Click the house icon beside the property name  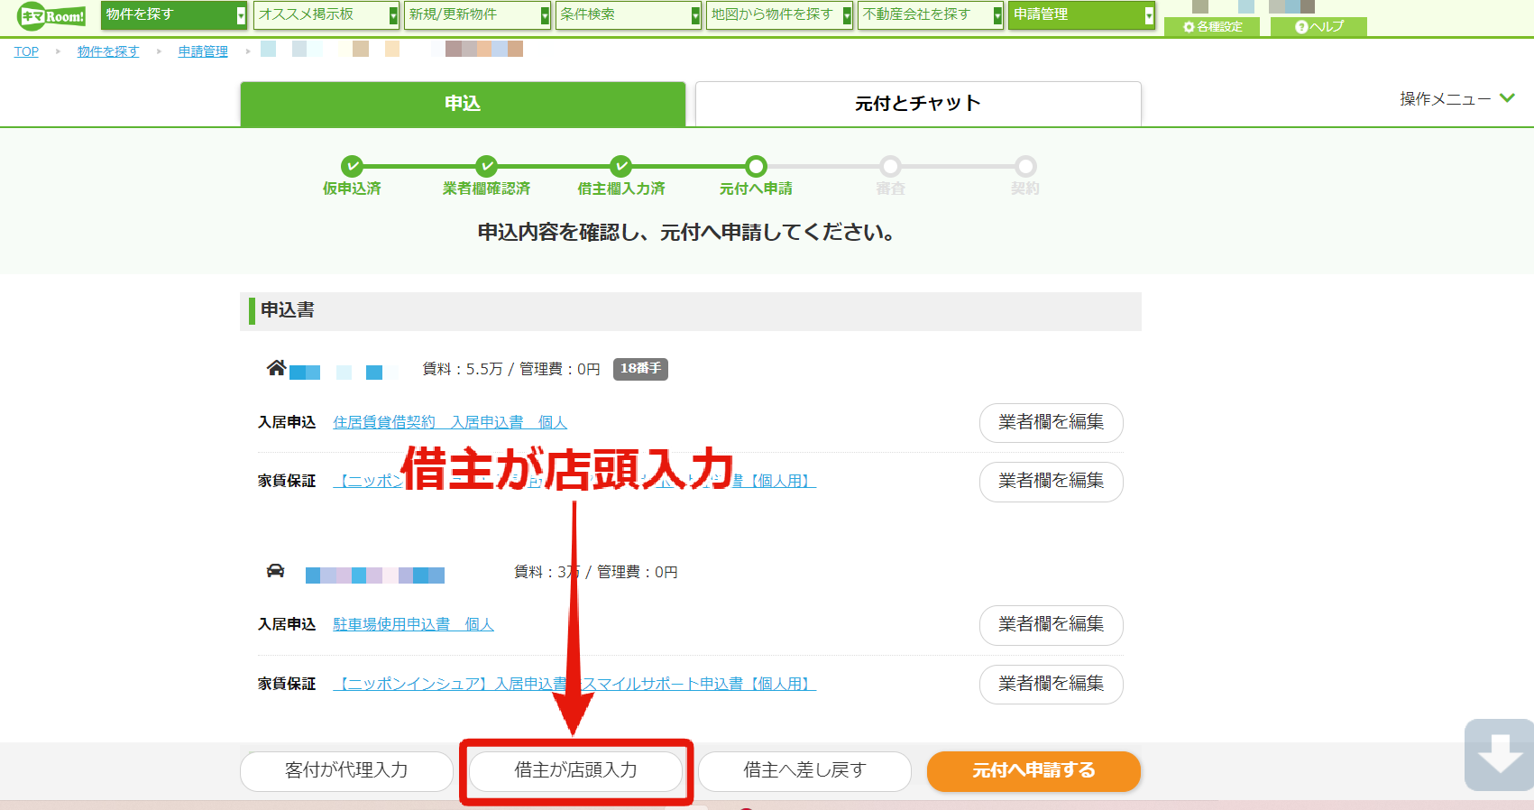pos(276,367)
